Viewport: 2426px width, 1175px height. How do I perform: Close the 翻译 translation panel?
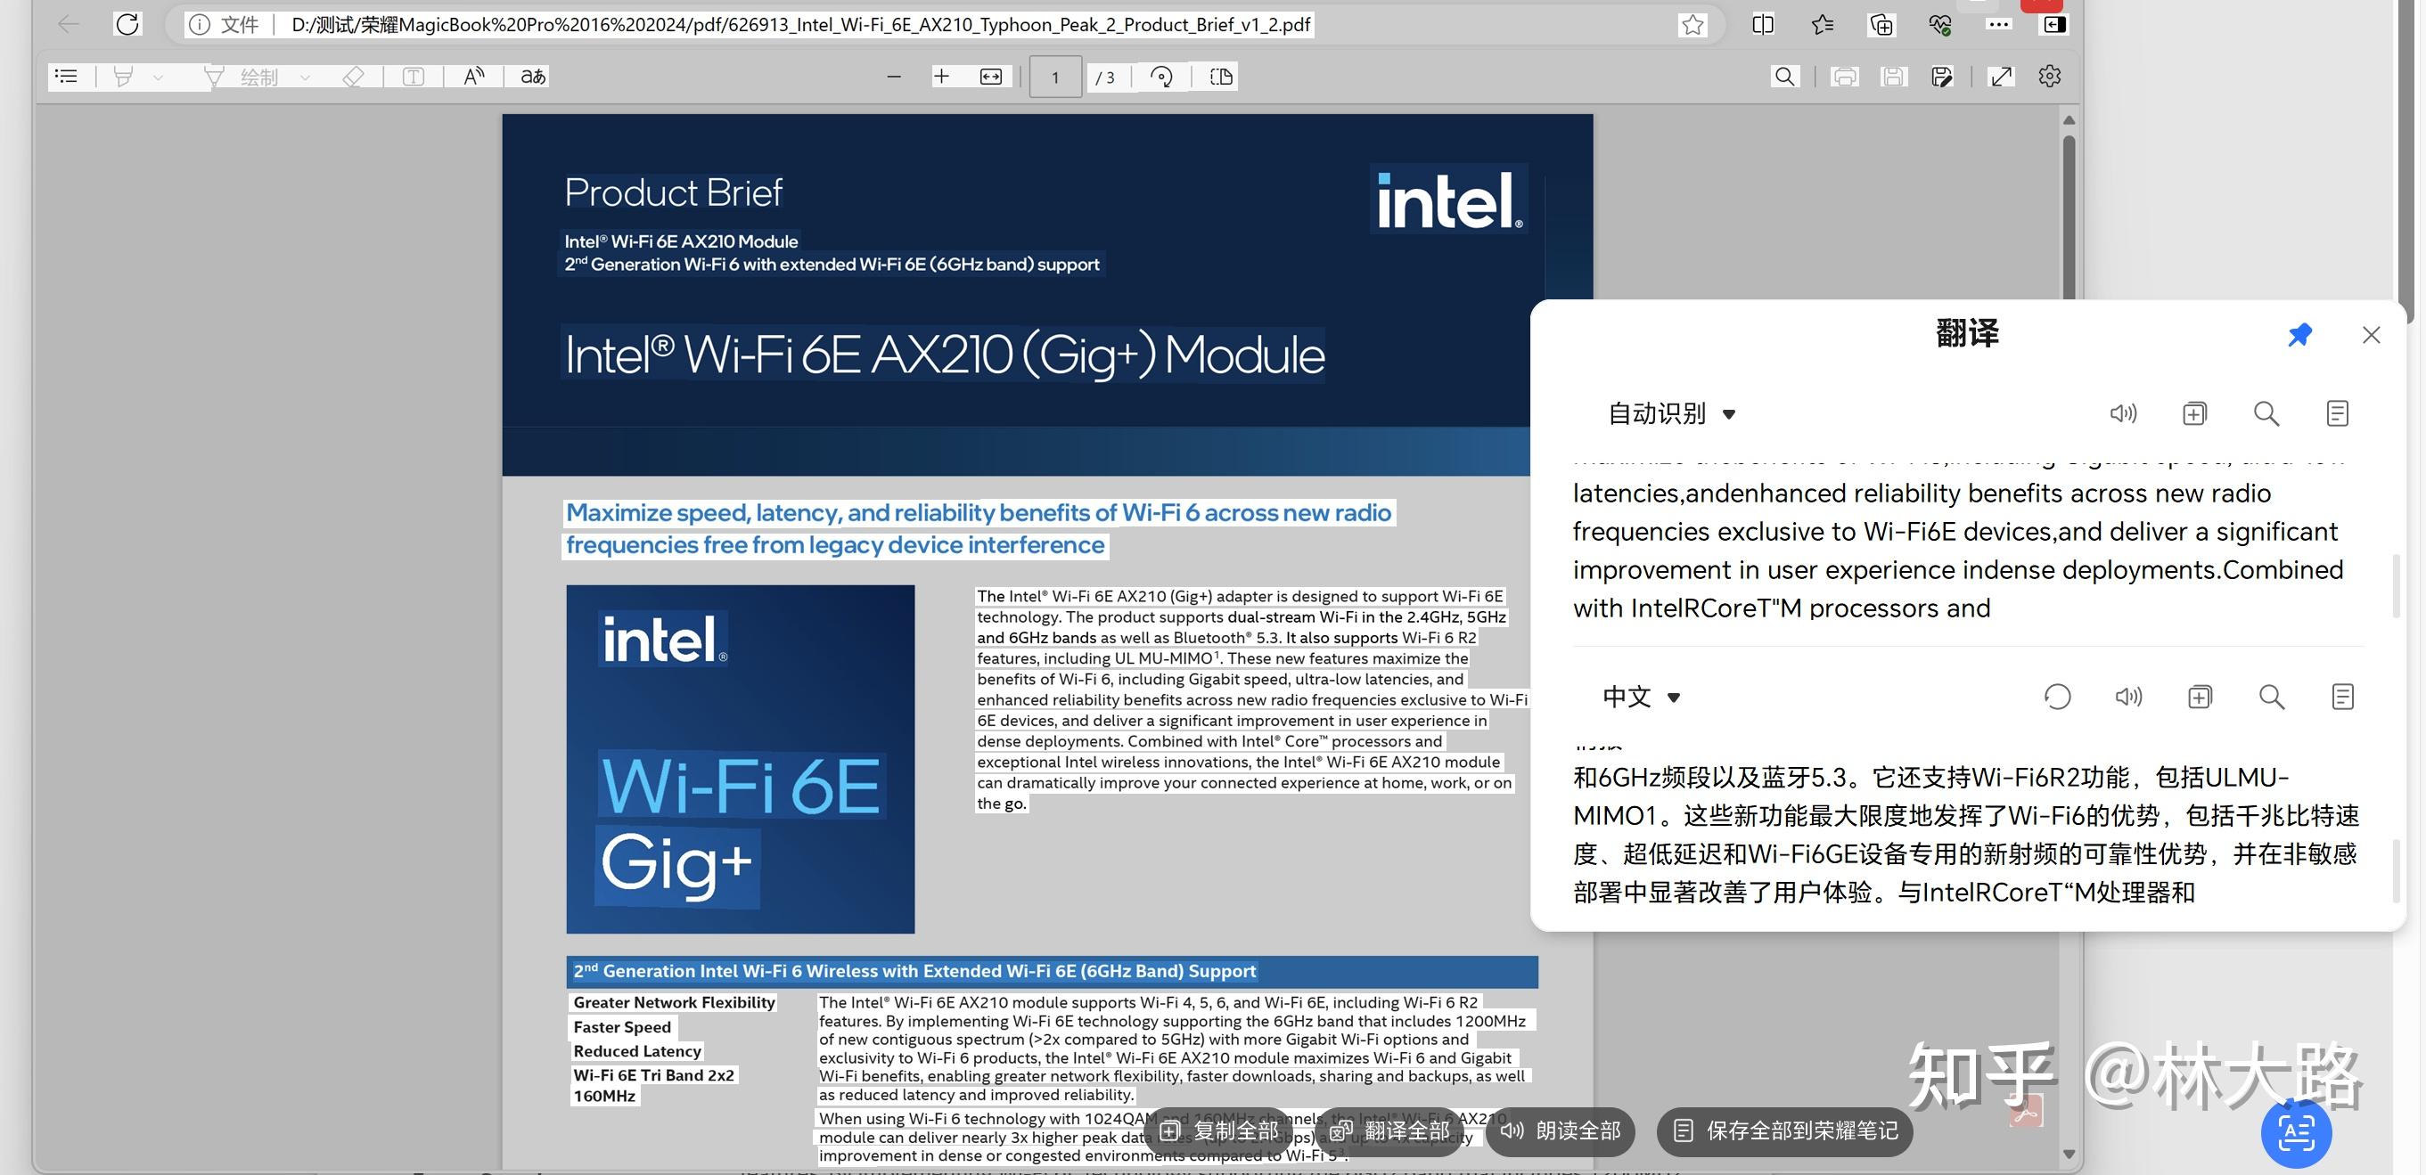click(x=2372, y=334)
